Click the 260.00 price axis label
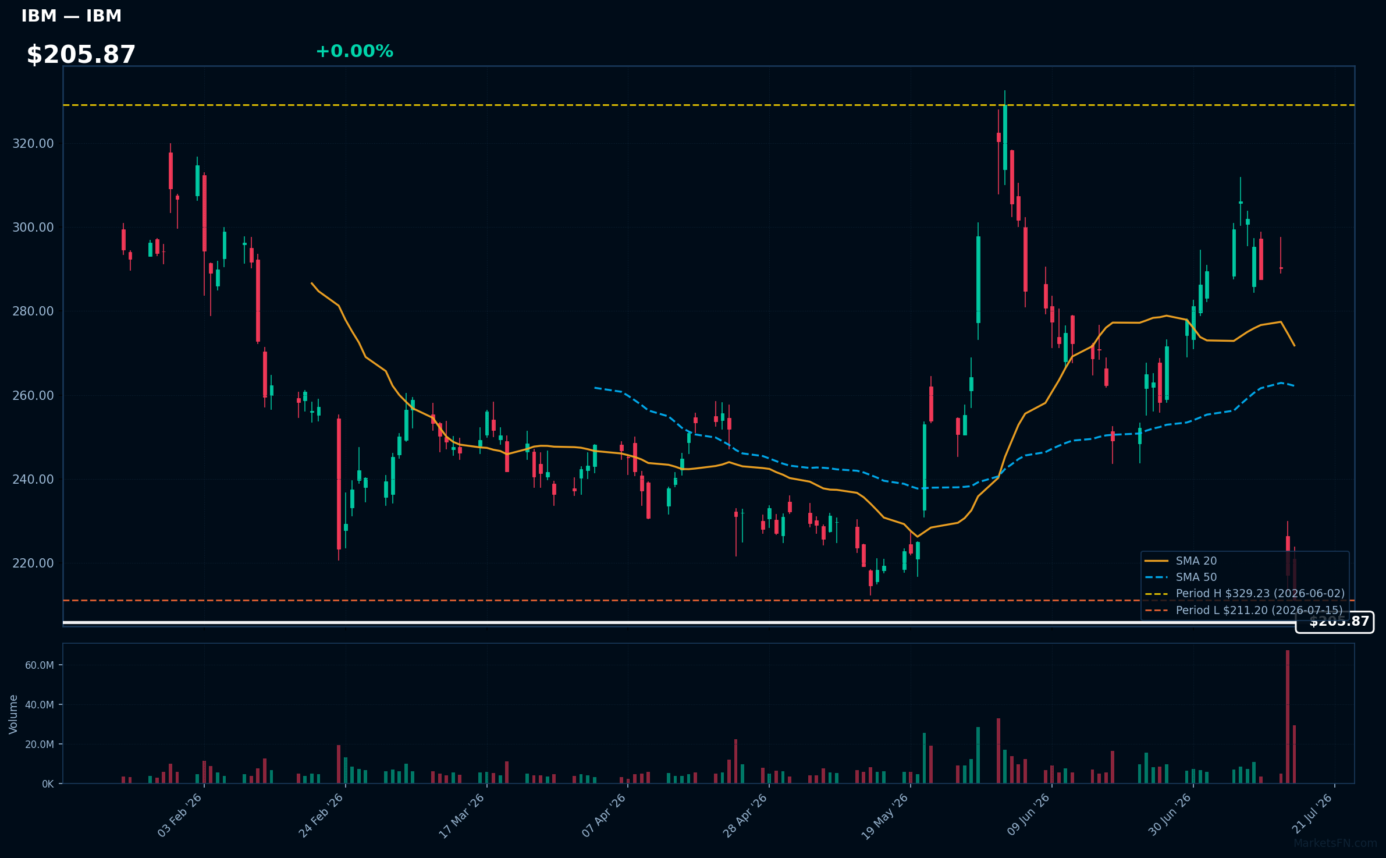The width and height of the screenshot is (1386, 858). [x=33, y=396]
